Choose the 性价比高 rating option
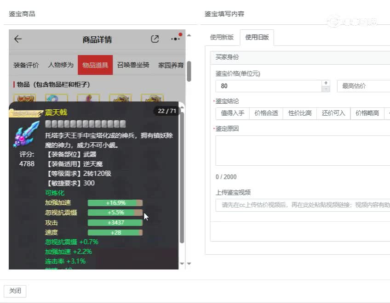This screenshot has width=390, height=303. tap(299, 113)
